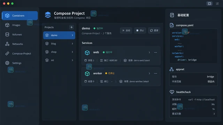Click the demo-worker:latest image label
This screenshot has width=223, height=125.
[139, 81]
